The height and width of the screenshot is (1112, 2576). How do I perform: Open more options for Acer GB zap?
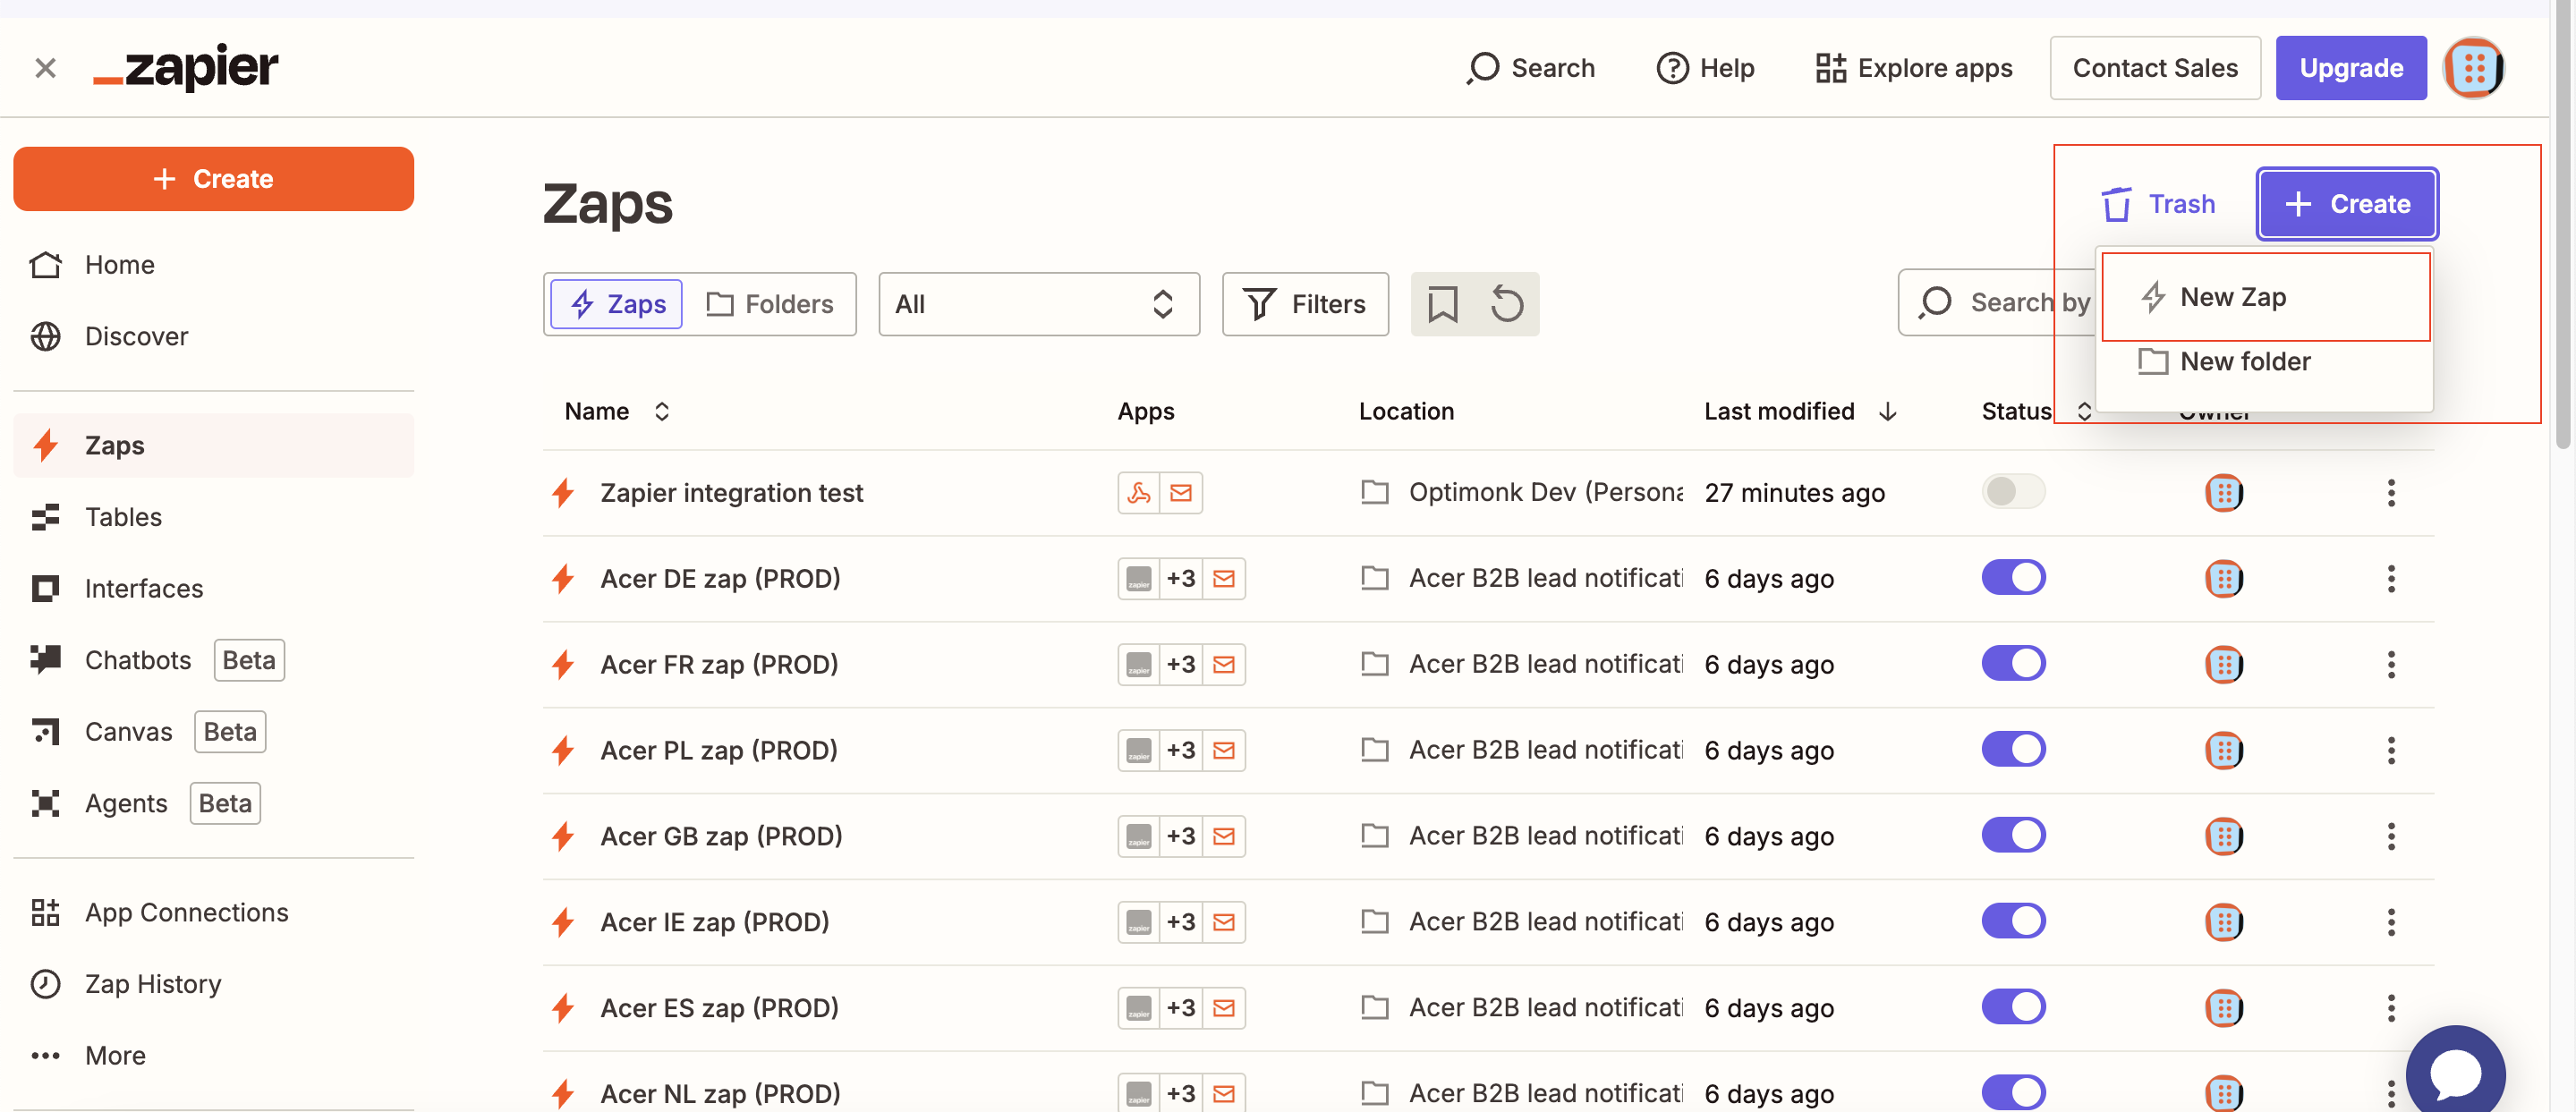point(2391,837)
